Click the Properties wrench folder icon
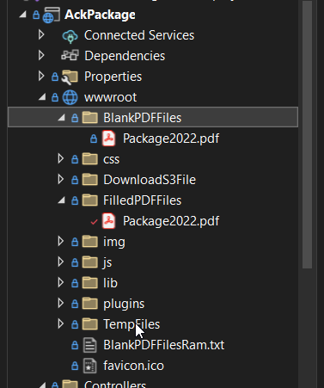This screenshot has width=324, height=388. pyautogui.click(x=70, y=77)
